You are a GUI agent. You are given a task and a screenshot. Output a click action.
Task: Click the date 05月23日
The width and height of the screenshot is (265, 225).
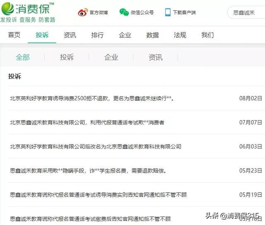click(251, 171)
